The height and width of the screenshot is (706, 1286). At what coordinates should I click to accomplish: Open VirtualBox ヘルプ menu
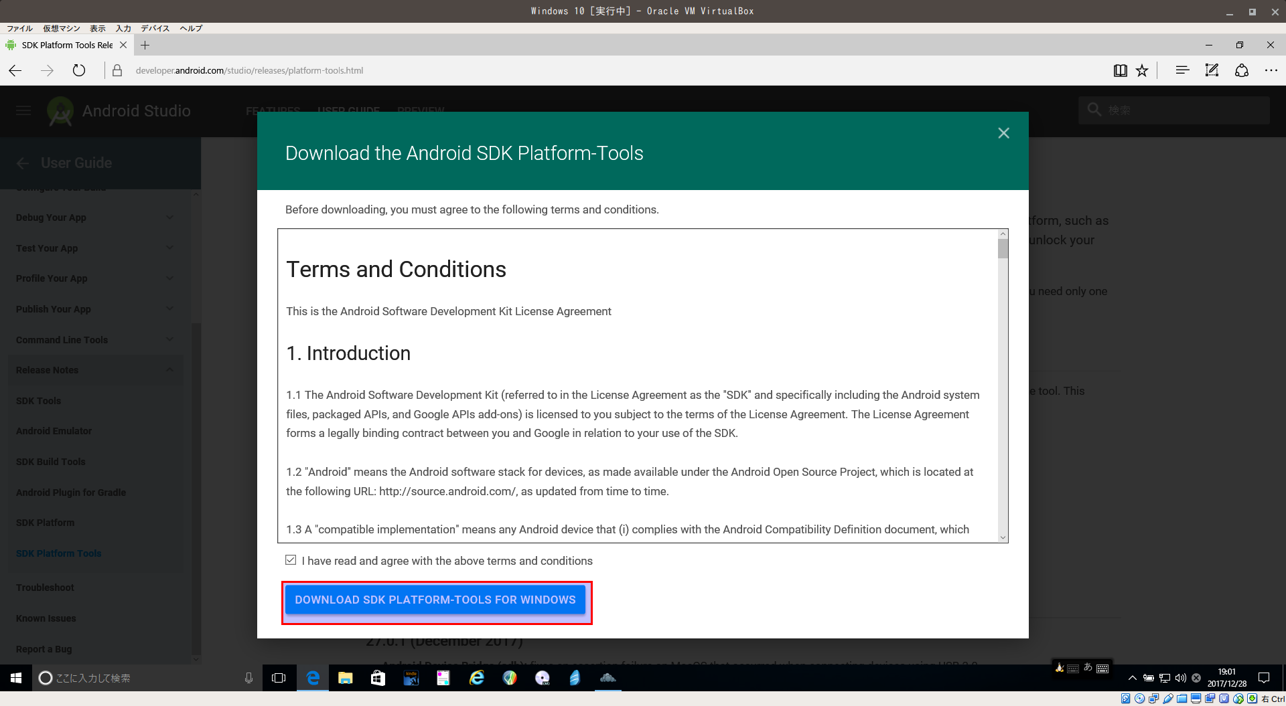[x=191, y=28]
